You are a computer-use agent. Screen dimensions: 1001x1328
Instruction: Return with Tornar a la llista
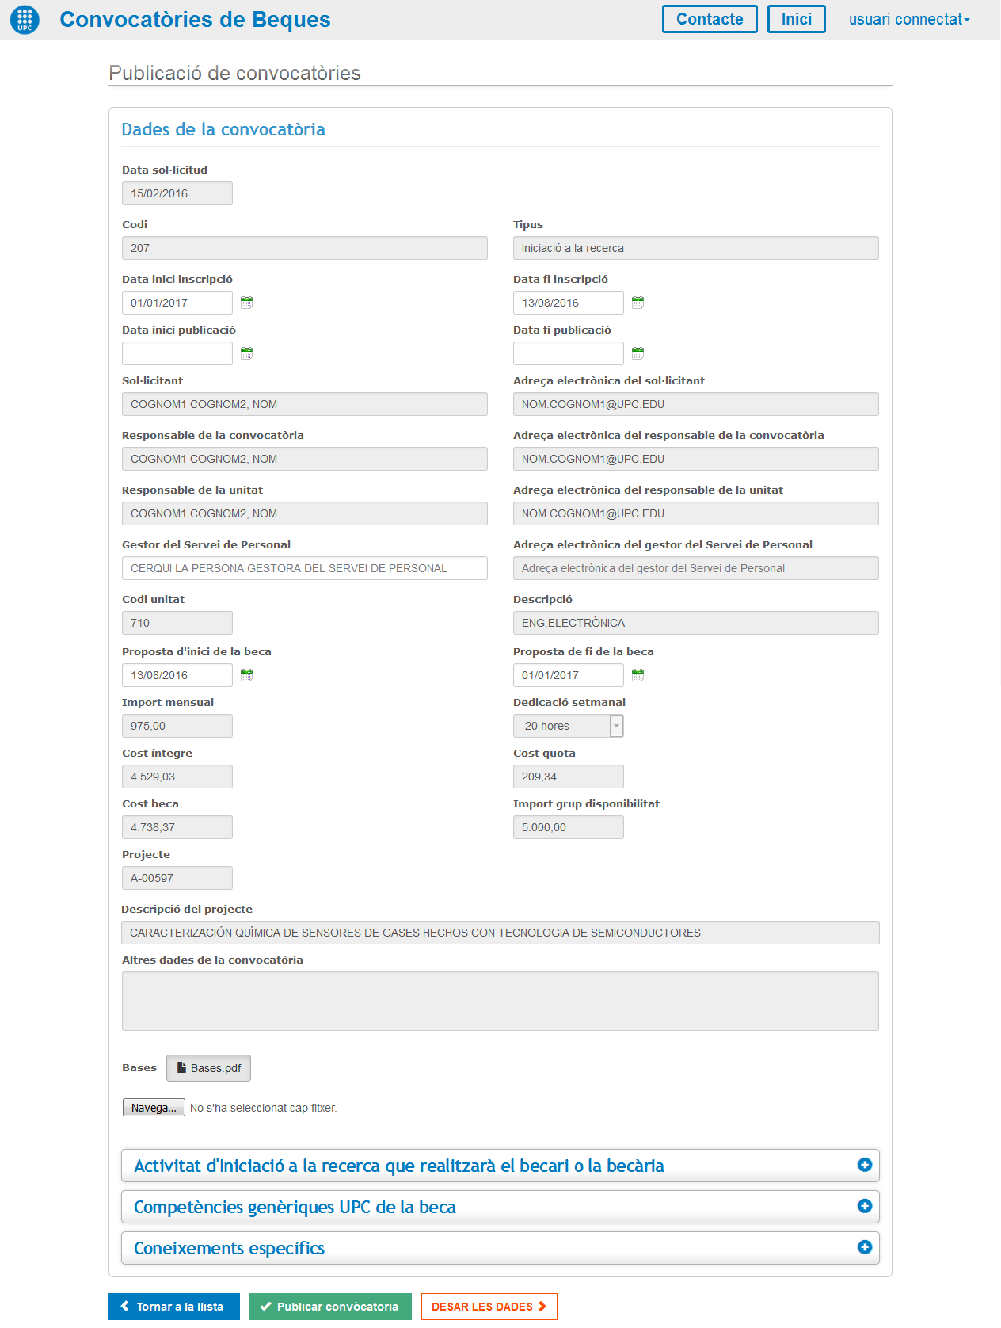(x=173, y=1307)
